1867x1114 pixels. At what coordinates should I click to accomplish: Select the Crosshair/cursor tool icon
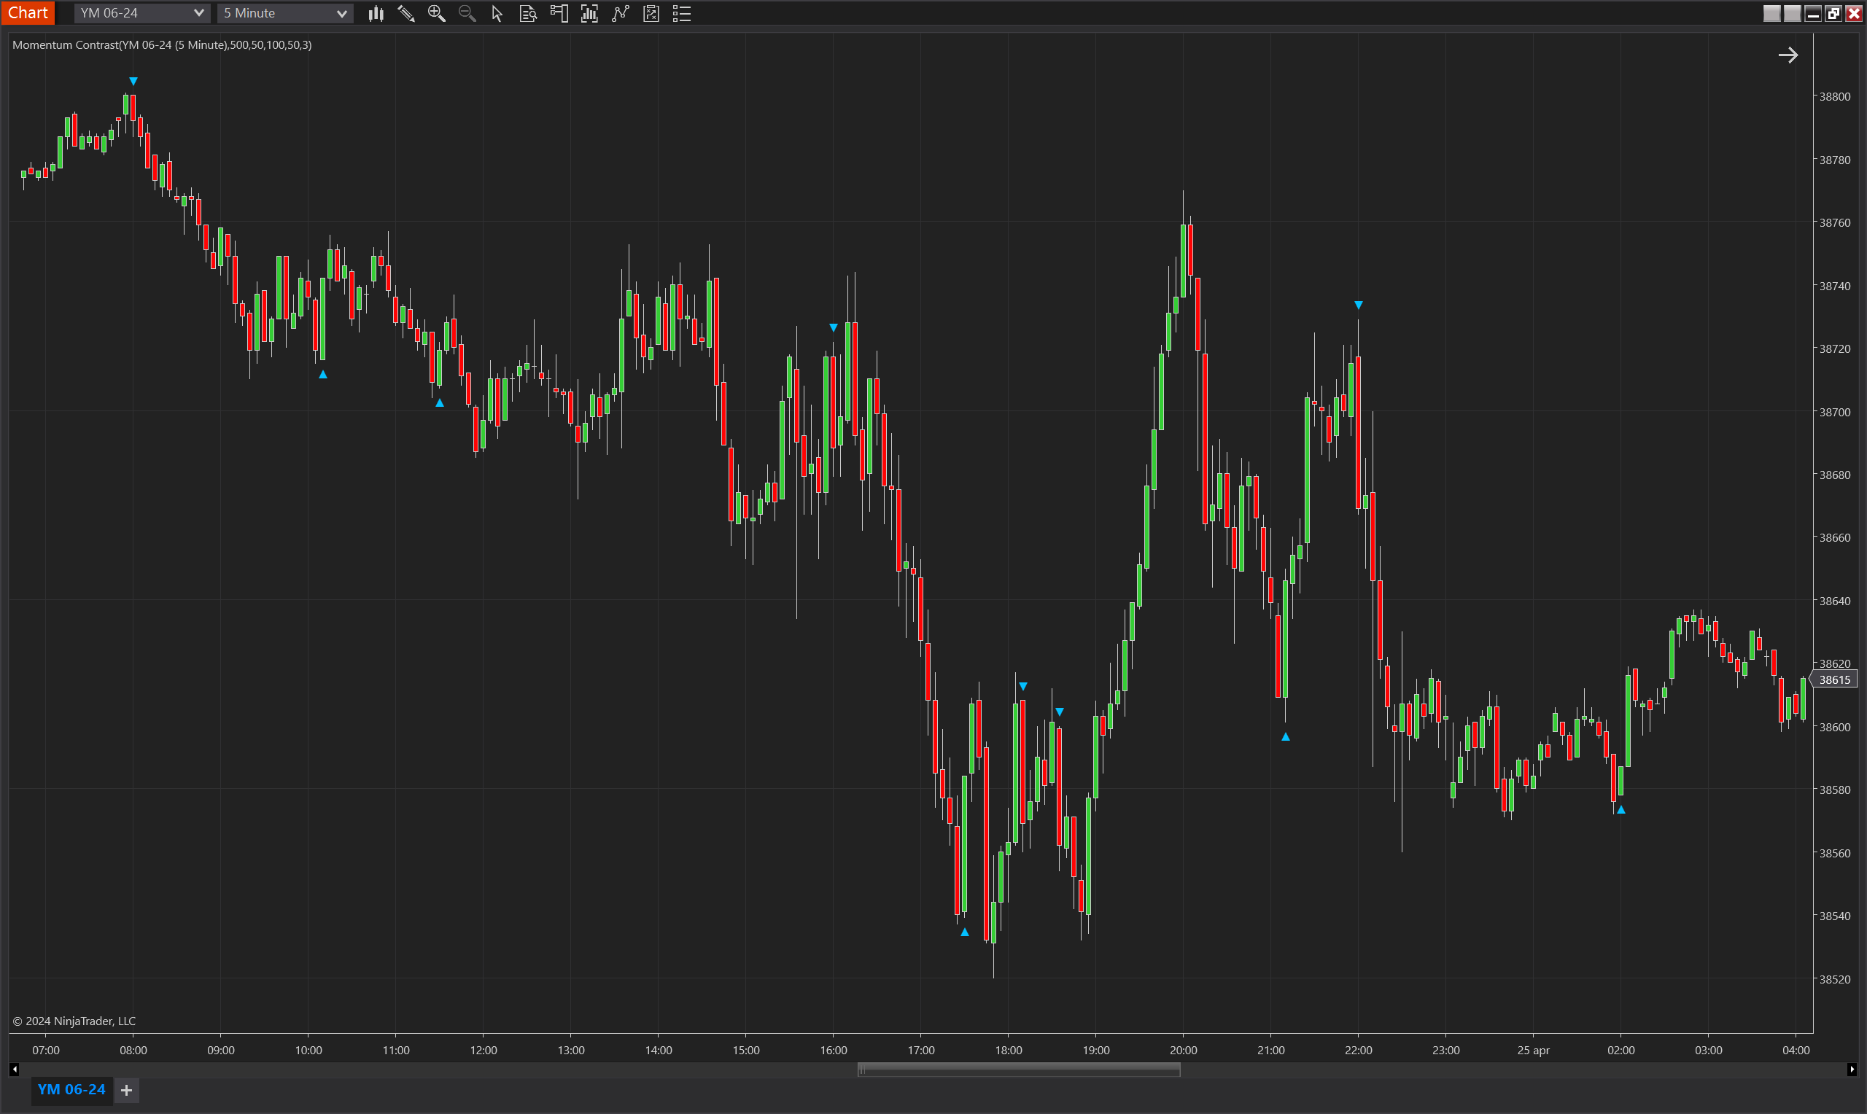497,15
